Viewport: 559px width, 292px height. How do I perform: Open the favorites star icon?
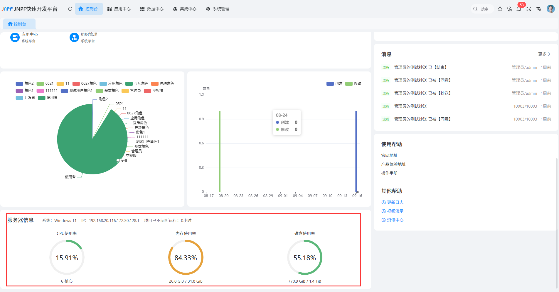(x=500, y=9)
